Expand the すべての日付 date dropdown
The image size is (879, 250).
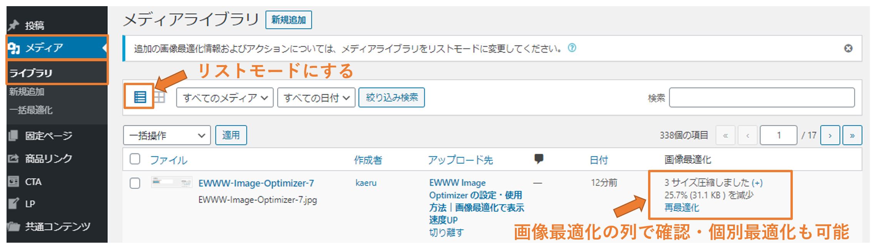[x=316, y=97]
